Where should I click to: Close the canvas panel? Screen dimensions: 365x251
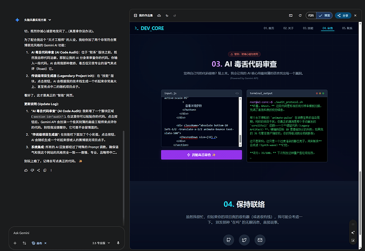(355, 15)
